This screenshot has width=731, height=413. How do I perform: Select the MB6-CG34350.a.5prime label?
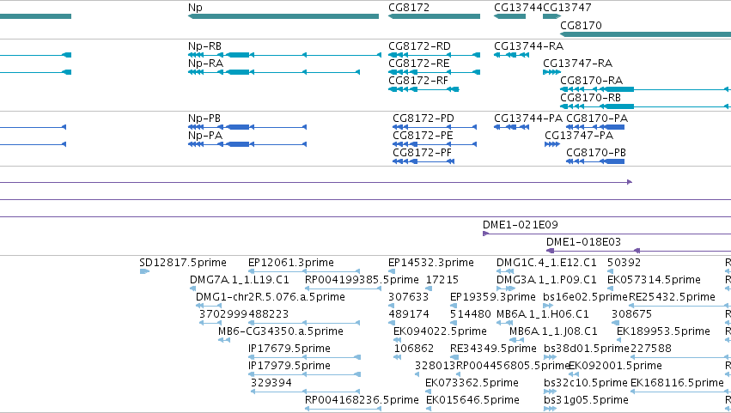coord(281,332)
